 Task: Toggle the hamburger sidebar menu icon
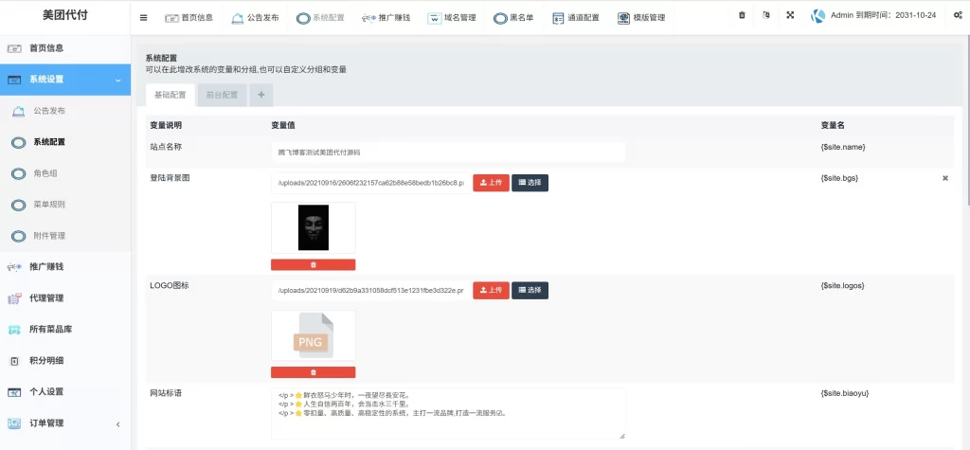pyautogui.click(x=143, y=17)
